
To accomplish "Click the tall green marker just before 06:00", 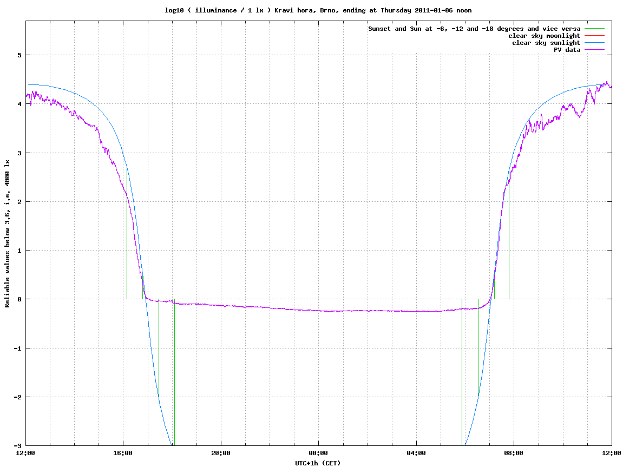I will point(462,372).
